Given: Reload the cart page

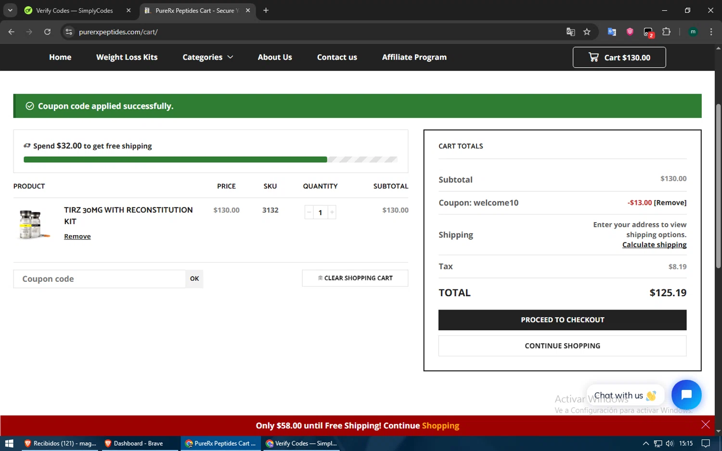Looking at the screenshot, I should (47, 32).
